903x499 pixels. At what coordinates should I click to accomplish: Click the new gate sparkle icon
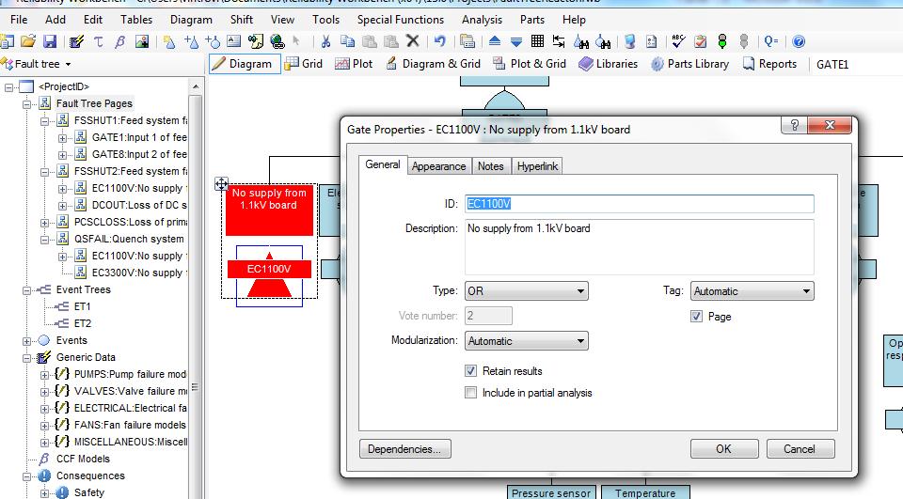click(x=168, y=41)
